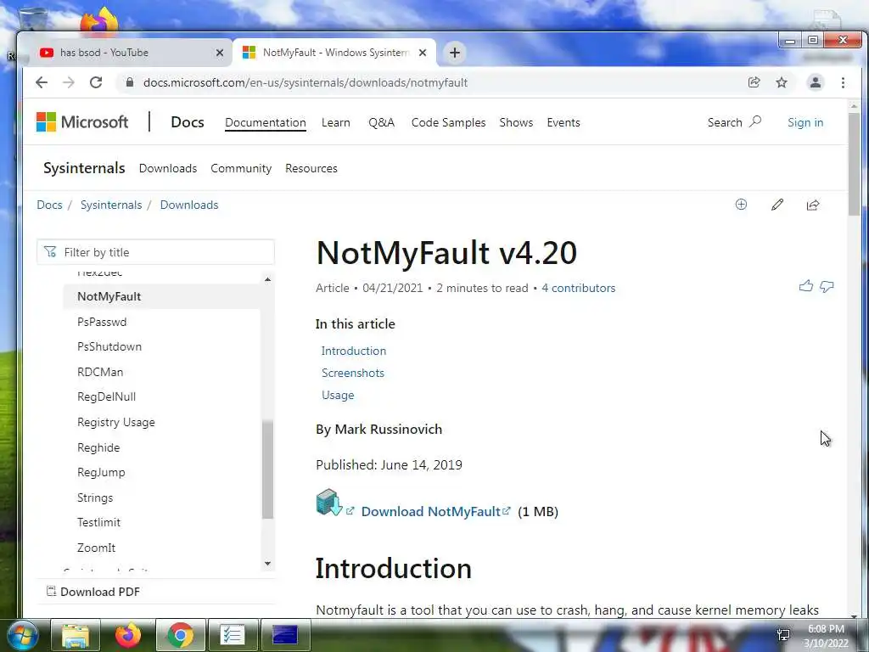Open the checklist app in the taskbar
The image size is (869, 652).
click(x=233, y=635)
